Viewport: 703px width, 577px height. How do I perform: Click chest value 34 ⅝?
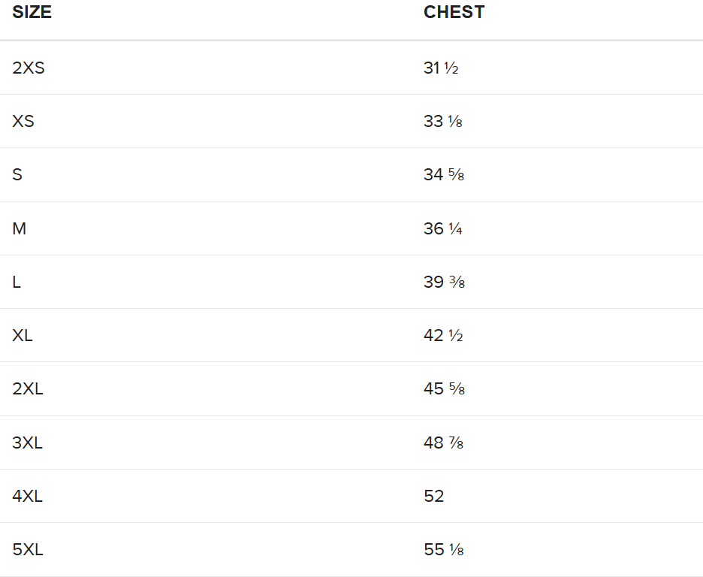[x=444, y=175]
